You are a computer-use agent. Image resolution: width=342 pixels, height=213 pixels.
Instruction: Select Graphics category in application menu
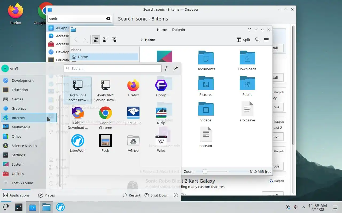coord(29,108)
